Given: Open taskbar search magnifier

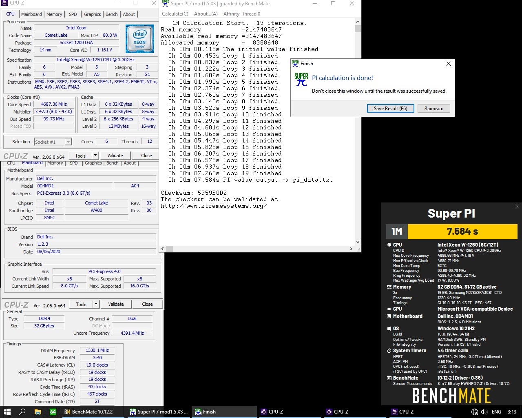Looking at the screenshot, I should (x=22, y=412).
